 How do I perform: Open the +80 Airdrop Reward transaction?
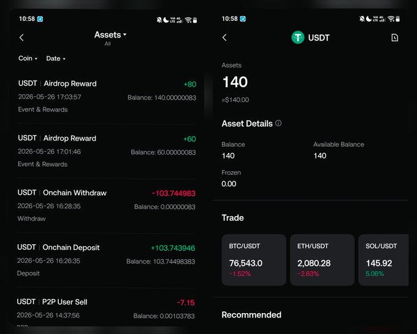coord(107,96)
